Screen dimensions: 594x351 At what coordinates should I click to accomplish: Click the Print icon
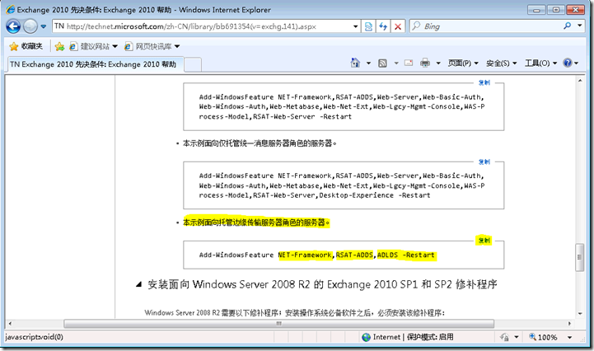point(425,63)
